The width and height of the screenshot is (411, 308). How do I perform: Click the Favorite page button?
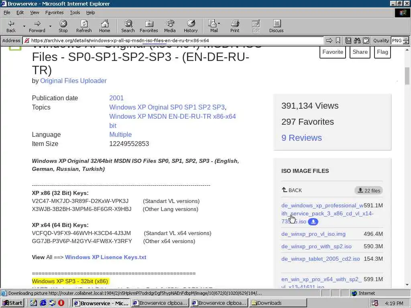click(x=333, y=52)
